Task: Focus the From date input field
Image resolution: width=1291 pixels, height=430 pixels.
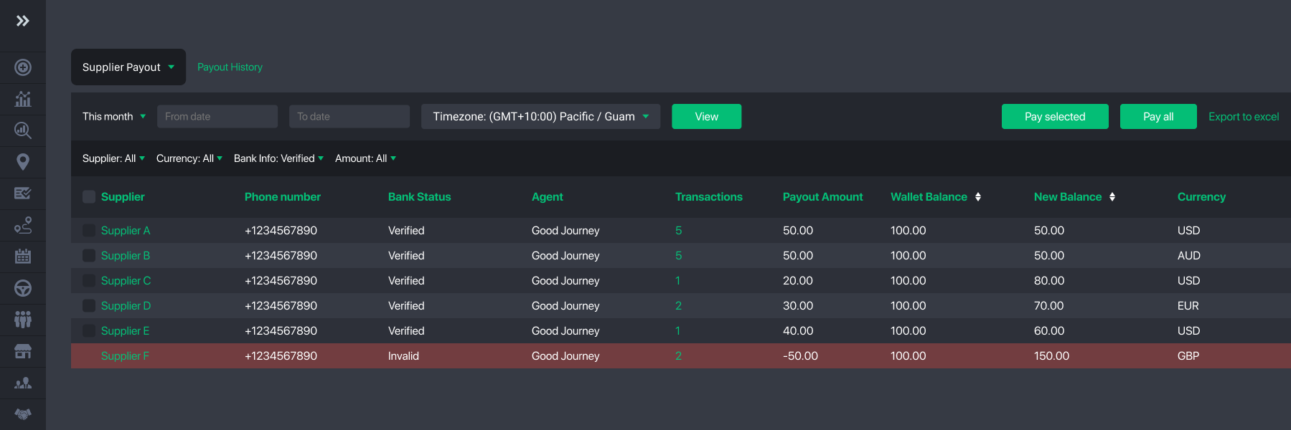Action: (217, 117)
